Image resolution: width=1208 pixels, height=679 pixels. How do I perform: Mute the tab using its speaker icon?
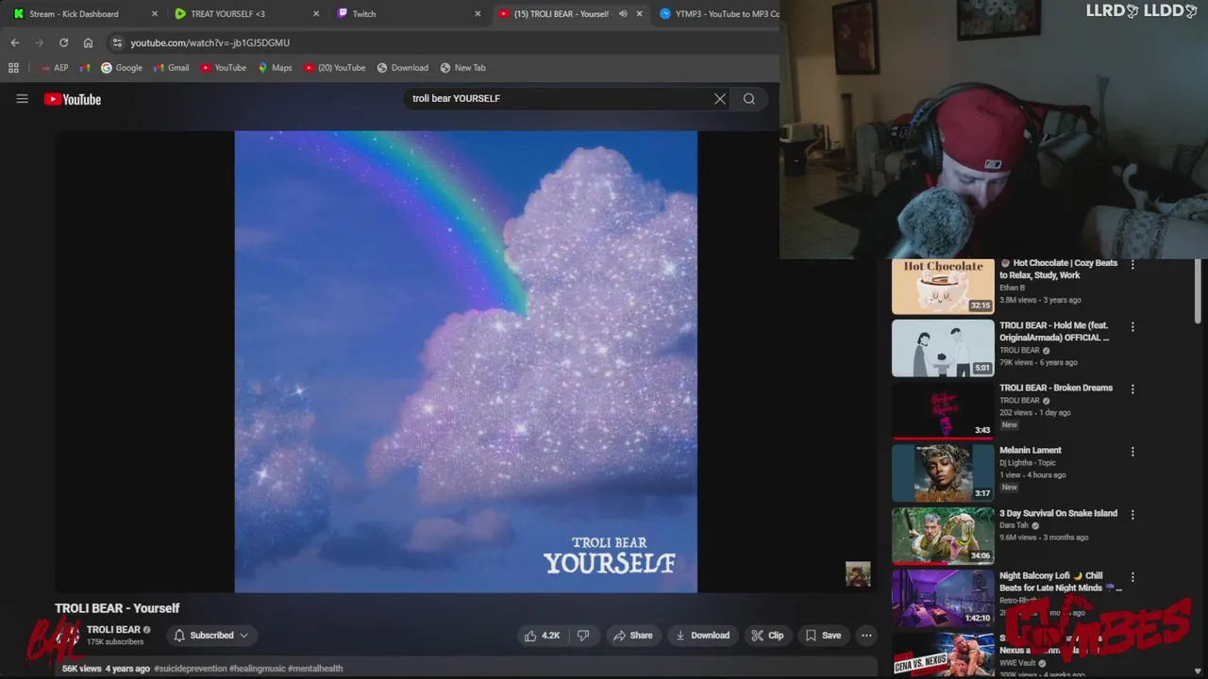tap(623, 14)
